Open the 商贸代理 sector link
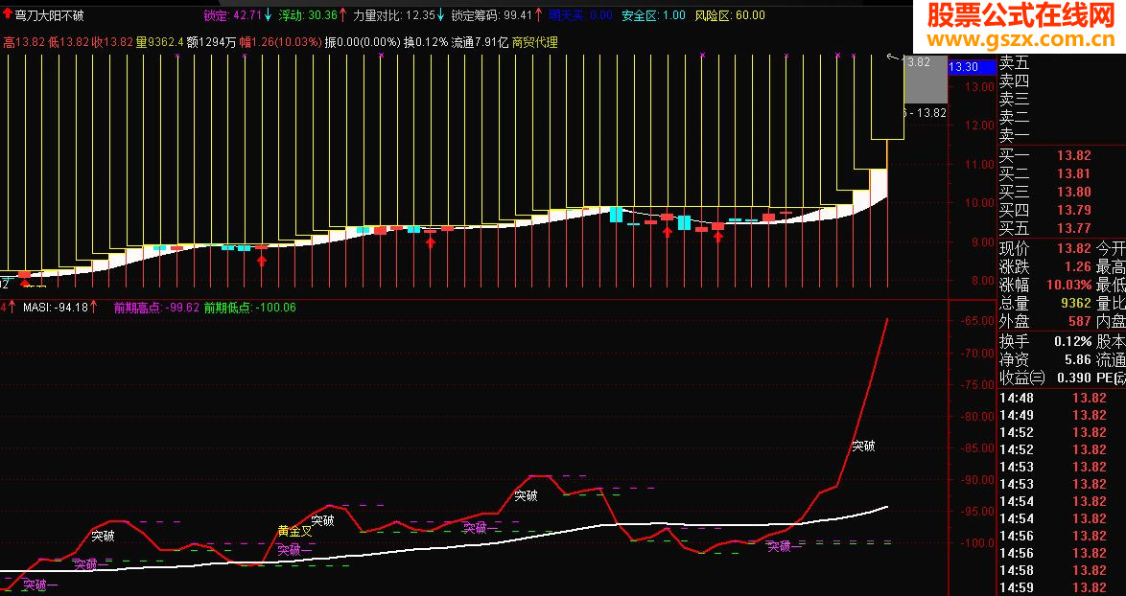This screenshot has width=1126, height=596. click(534, 42)
